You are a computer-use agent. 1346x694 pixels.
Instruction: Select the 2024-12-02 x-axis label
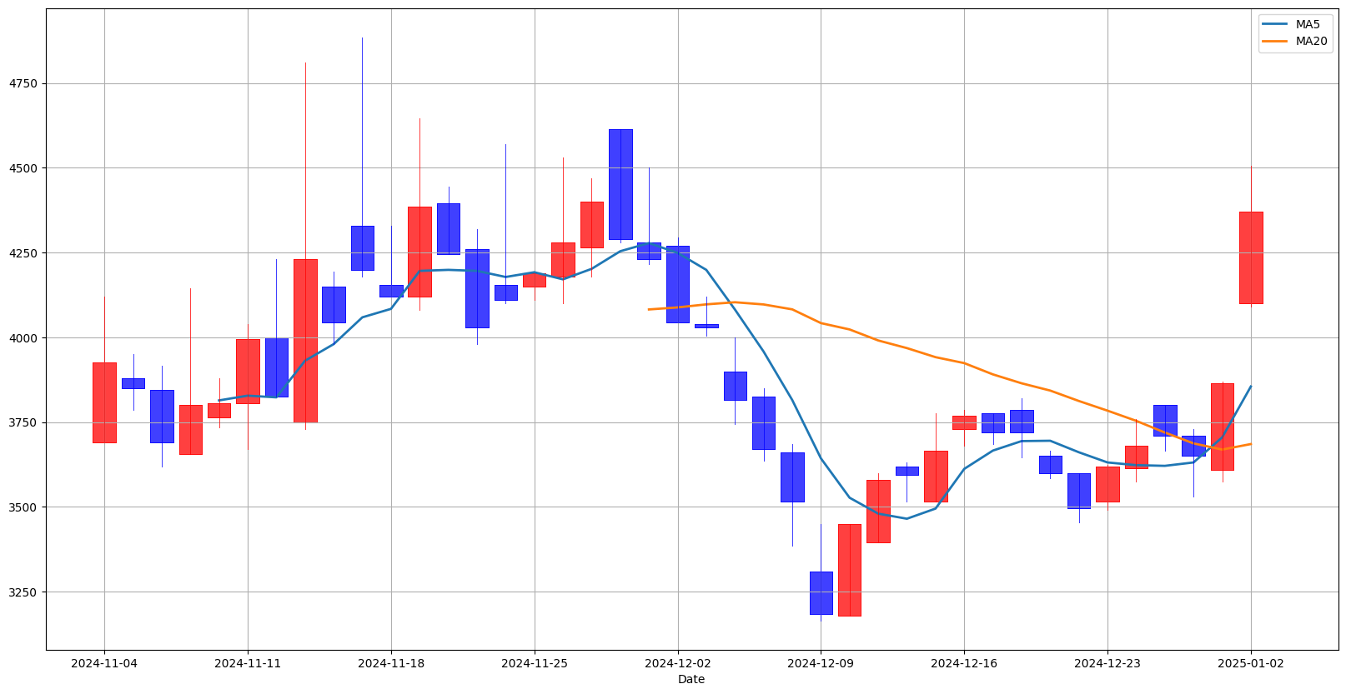[677, 664]
